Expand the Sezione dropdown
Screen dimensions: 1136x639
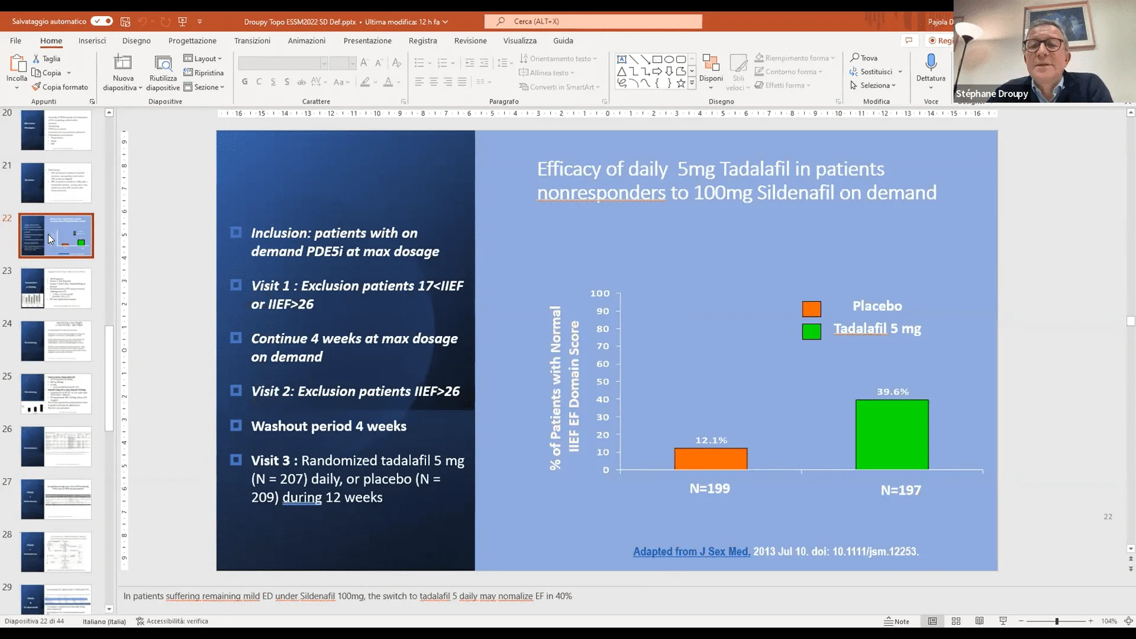click(x=204, y=87)
